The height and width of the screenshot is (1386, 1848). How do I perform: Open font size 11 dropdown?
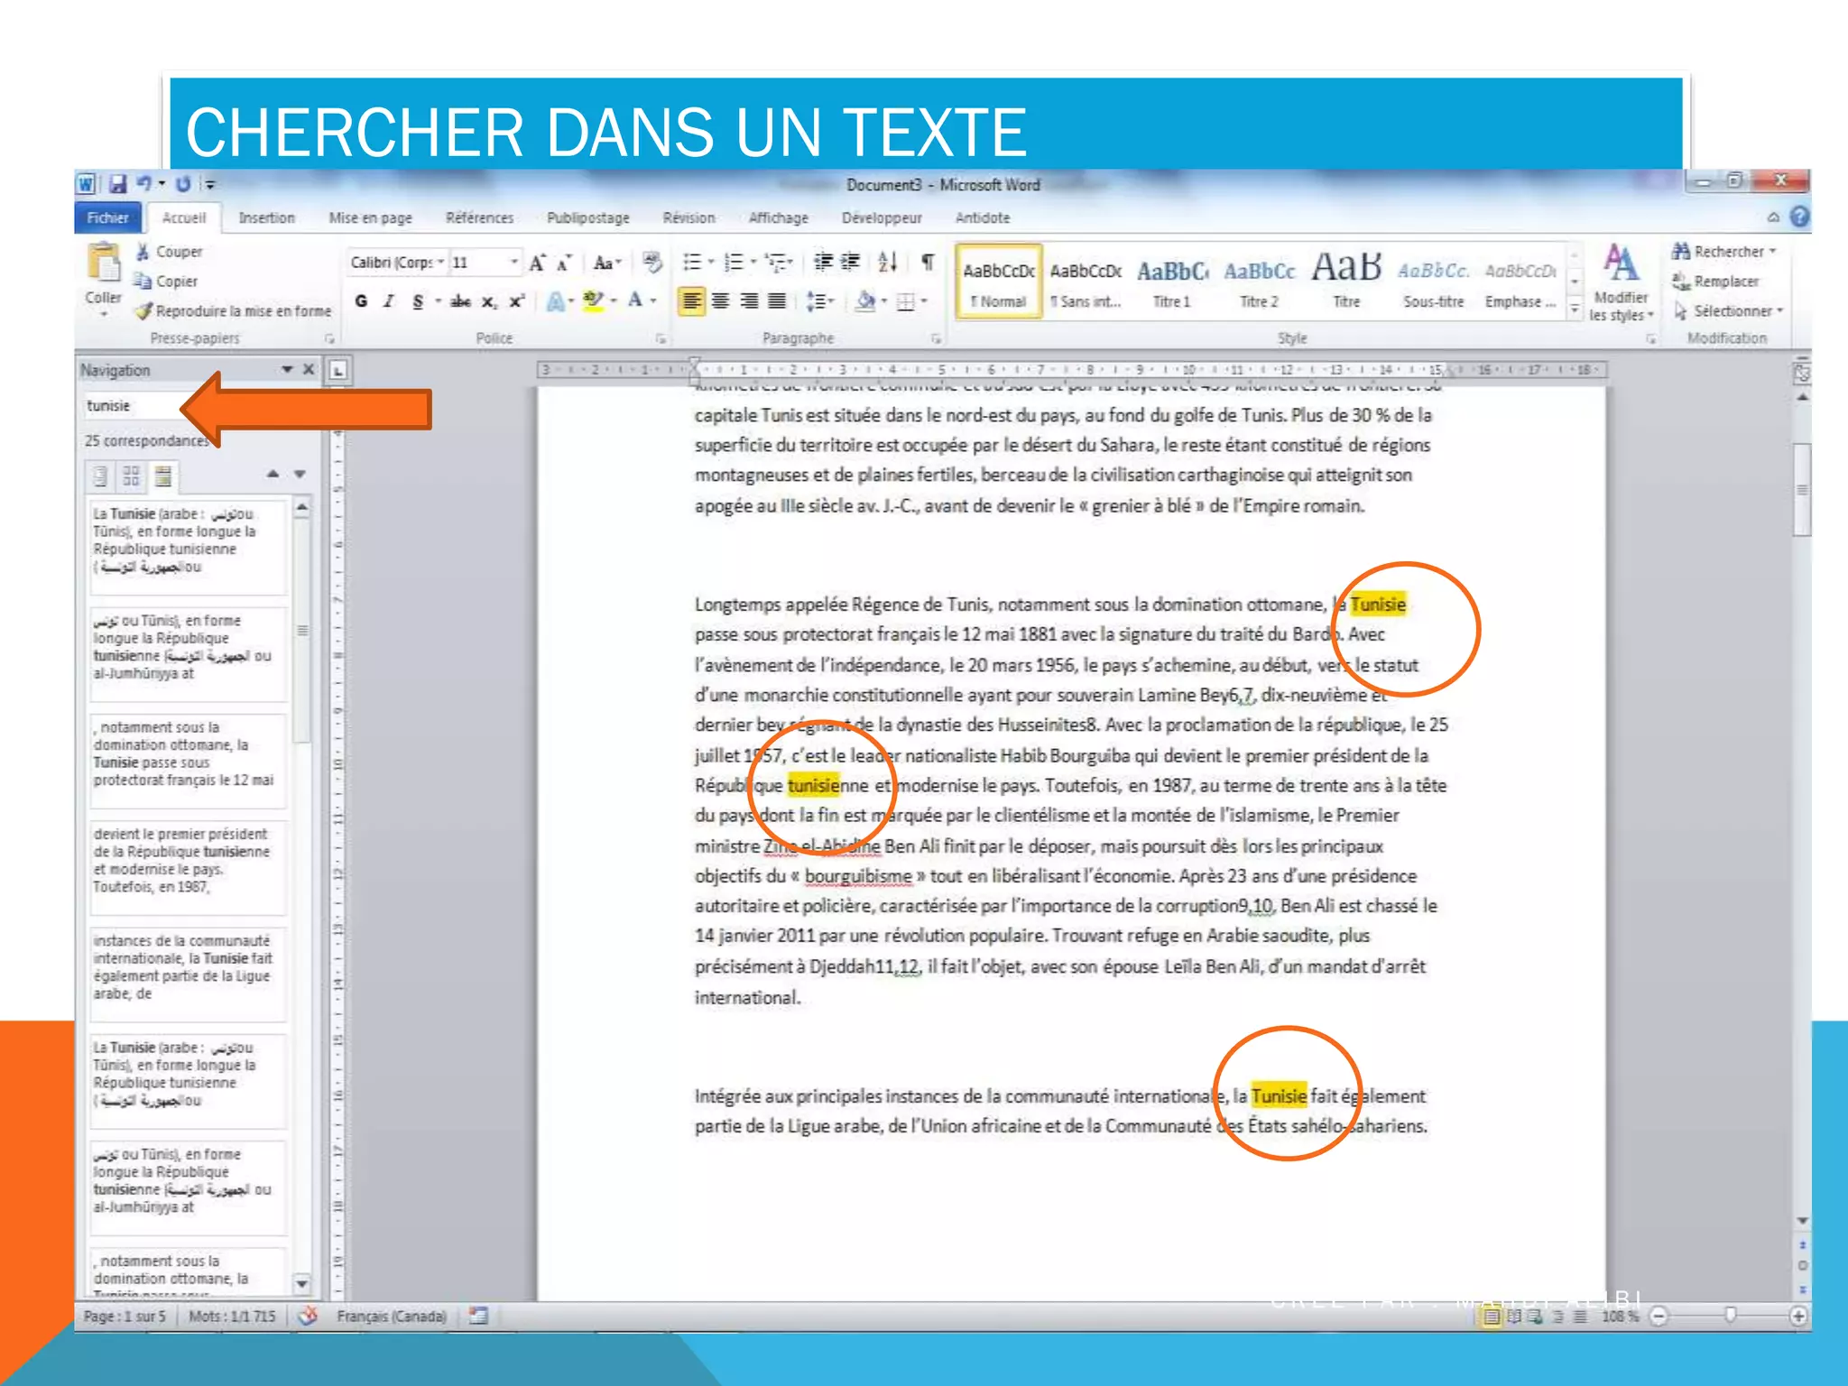514,263
